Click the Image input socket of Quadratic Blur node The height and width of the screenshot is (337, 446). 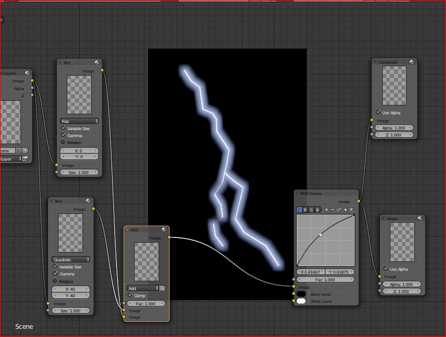48,304
